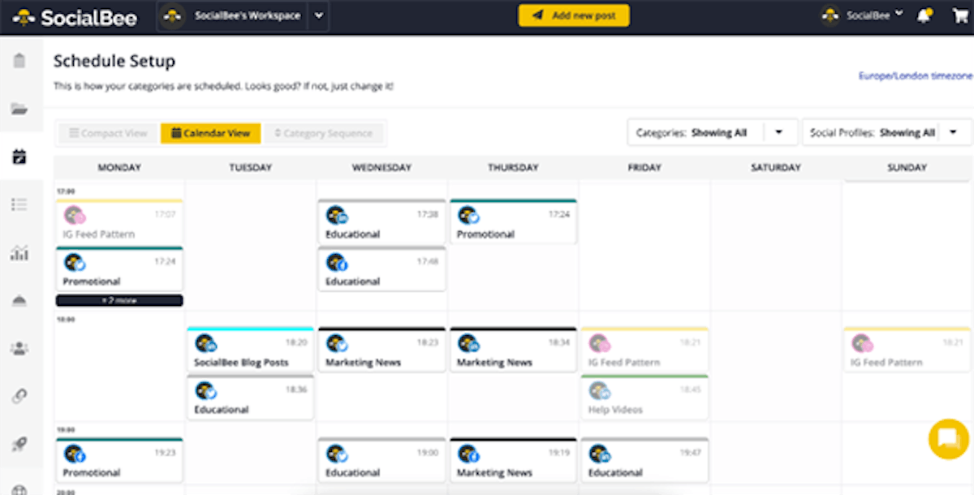Select the calendar schedule icon in sidebar
974x495 pixels.
tap(19, 157)
